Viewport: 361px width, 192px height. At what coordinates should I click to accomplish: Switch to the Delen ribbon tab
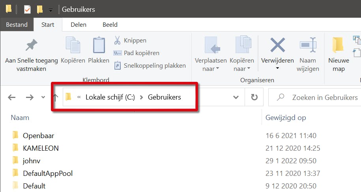[78, 24]
